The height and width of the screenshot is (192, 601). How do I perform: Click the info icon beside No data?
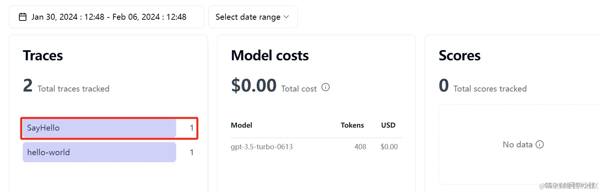tap(540, 144)
